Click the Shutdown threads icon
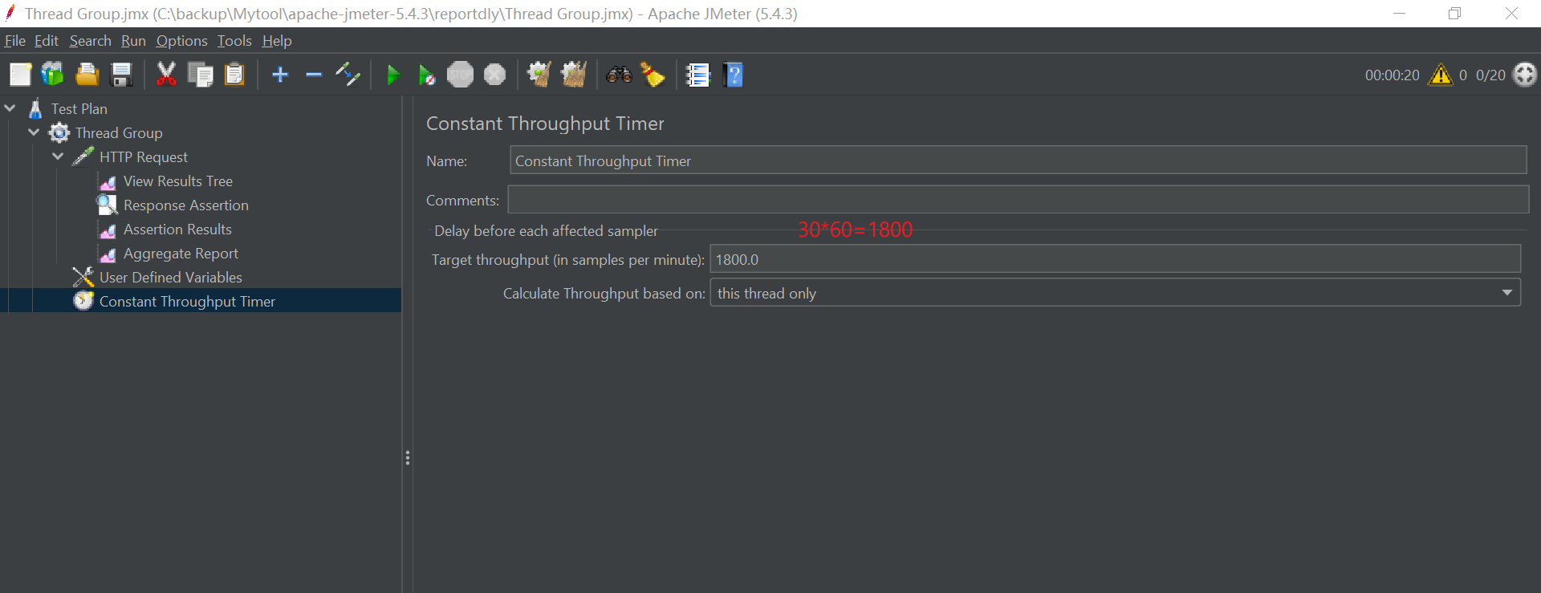The image size is (1541, 593). (x=495, y=75)
